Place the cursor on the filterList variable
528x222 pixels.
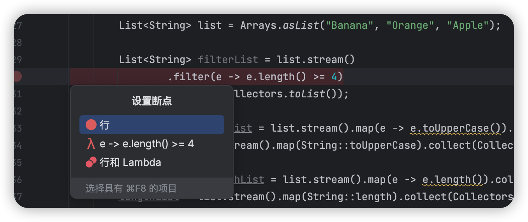click(x=228, y=60)
